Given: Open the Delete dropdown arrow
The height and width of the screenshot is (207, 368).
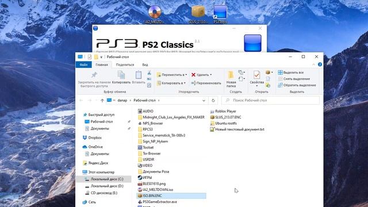Looking at the screenshot, I should click(211, 75).
